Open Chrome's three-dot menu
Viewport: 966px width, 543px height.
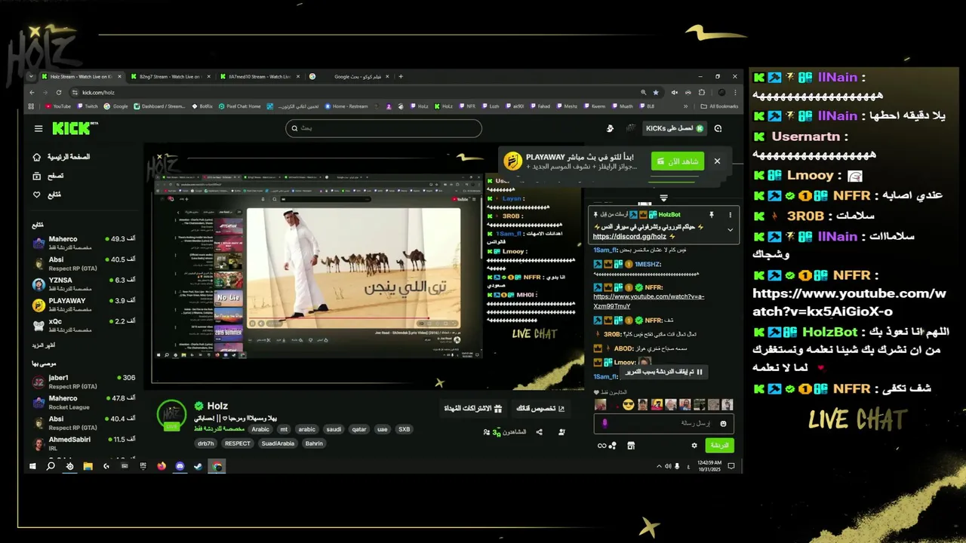pos(735,92)
